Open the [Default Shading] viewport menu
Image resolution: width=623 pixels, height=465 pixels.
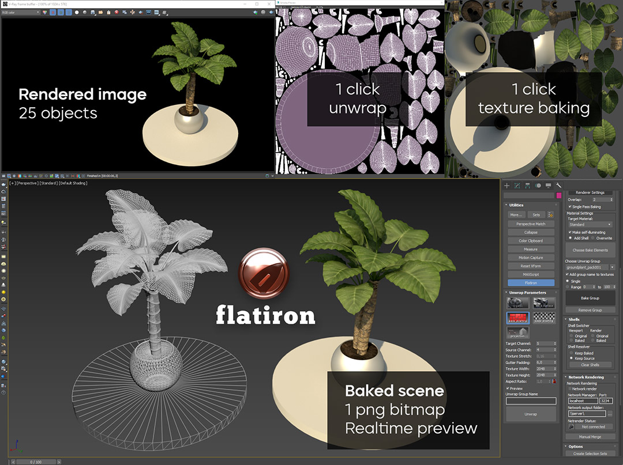(x=73, y=183)
